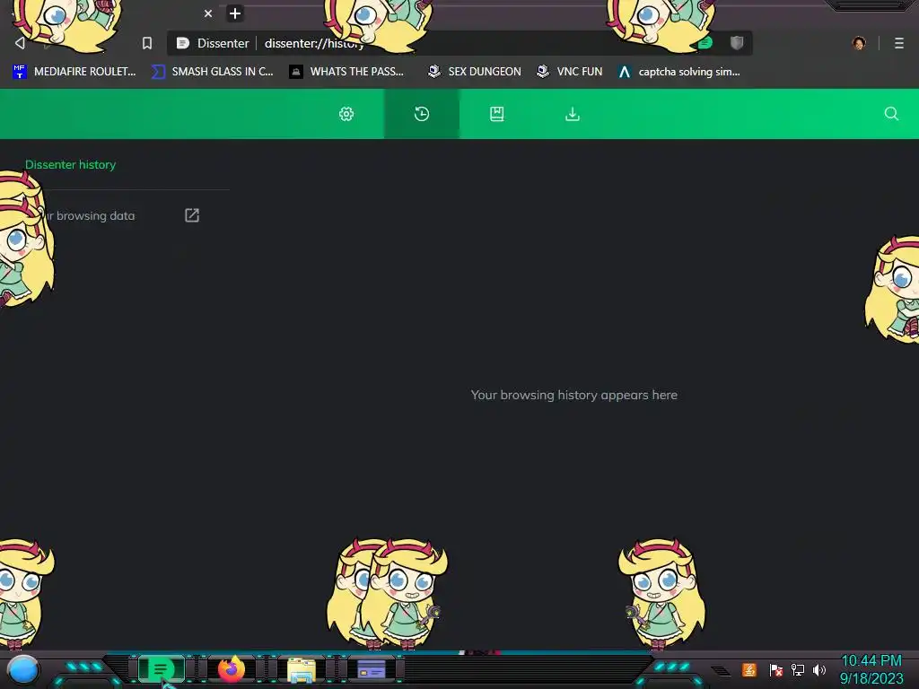The width and height of the screenshot is (919, 689).
Task: Bookmark this page with bookmark icon
Action: 147,43
